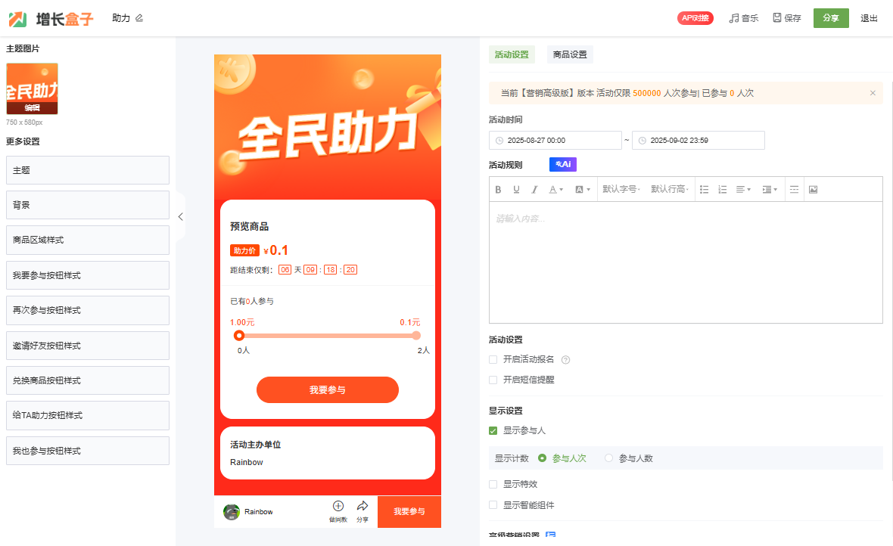Select the 参与人数 radio option
893x546 pixels.
tap(609, 458)
